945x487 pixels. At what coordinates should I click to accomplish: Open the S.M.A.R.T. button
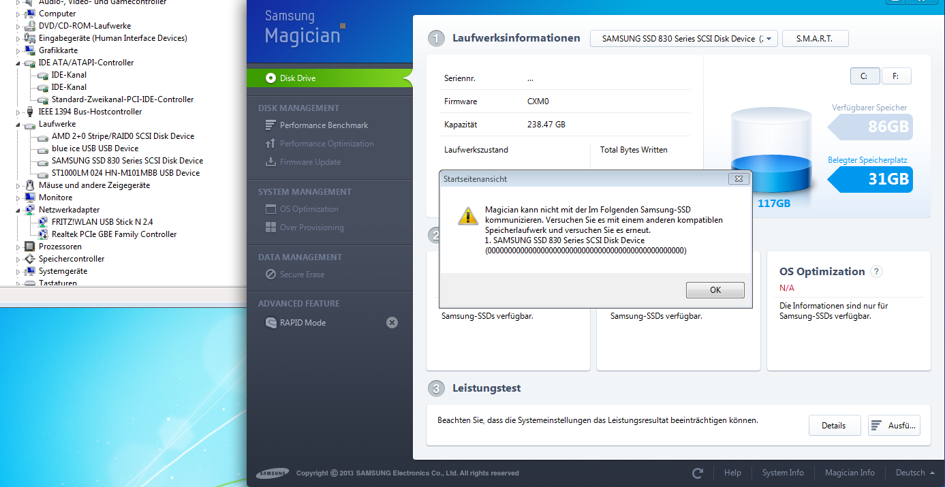pos(815,39)
